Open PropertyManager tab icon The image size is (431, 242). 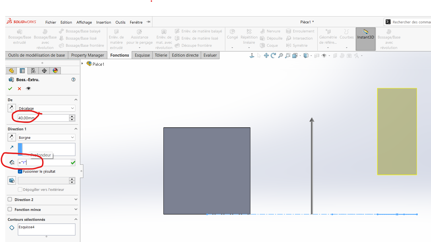coord(22,71)
